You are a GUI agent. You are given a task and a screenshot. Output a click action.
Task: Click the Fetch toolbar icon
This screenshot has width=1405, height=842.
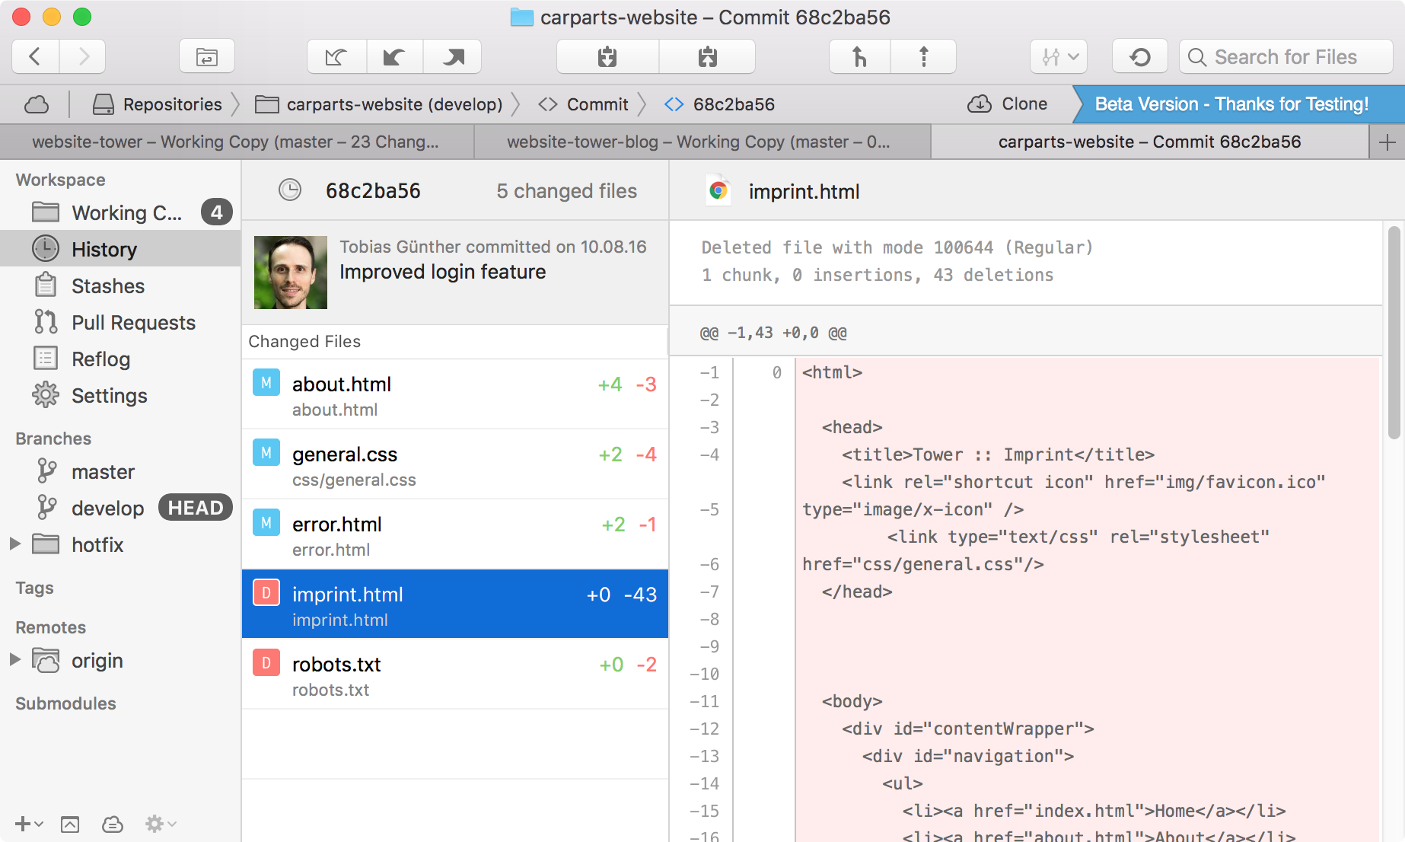336,57
